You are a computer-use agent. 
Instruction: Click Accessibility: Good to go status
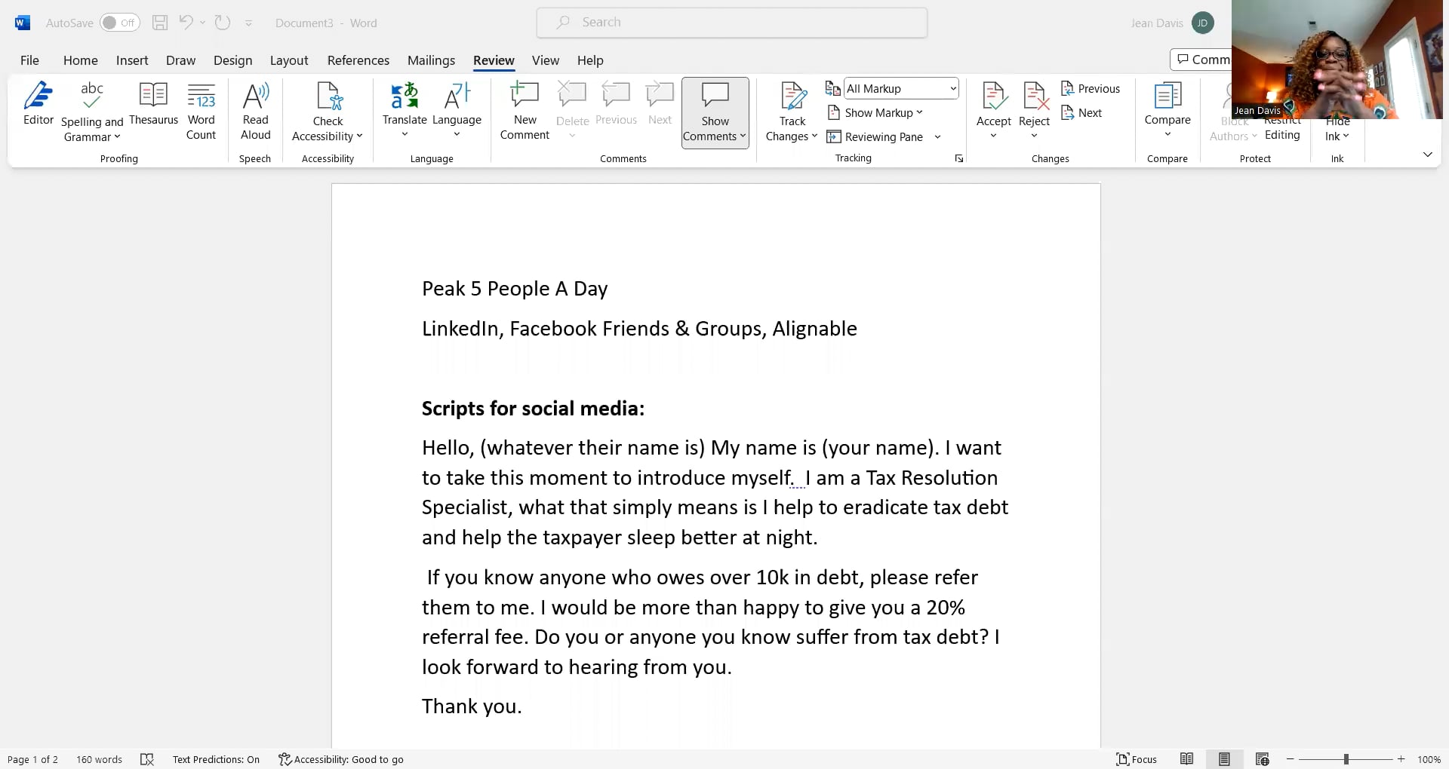[341, 759]
